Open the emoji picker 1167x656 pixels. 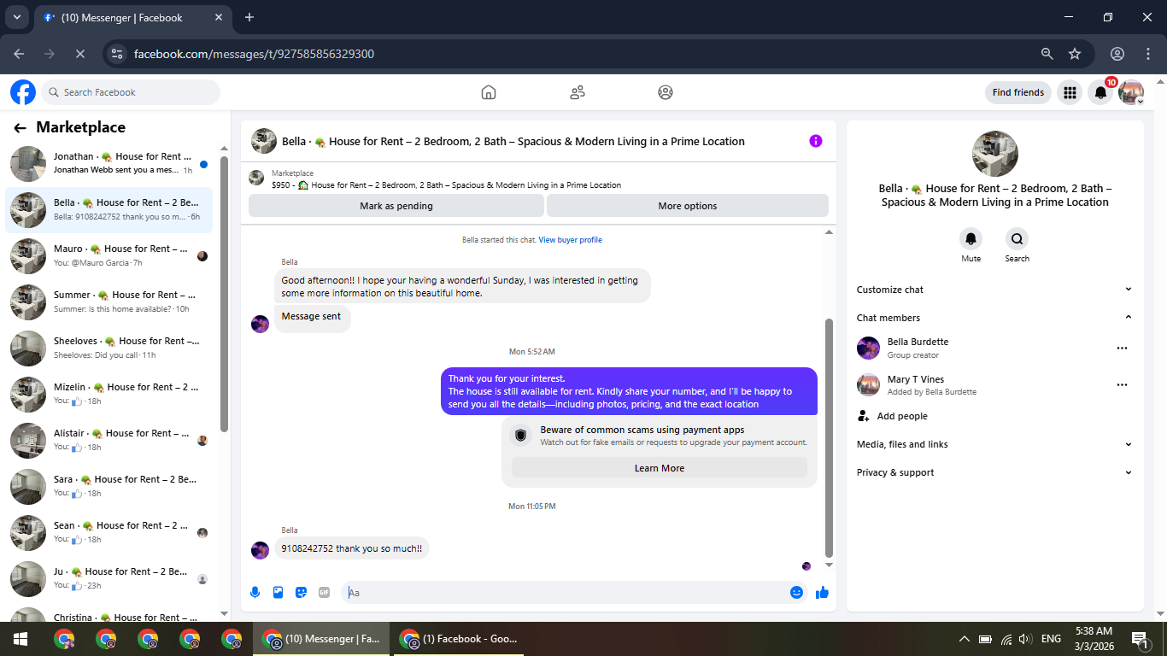(796, 593)
